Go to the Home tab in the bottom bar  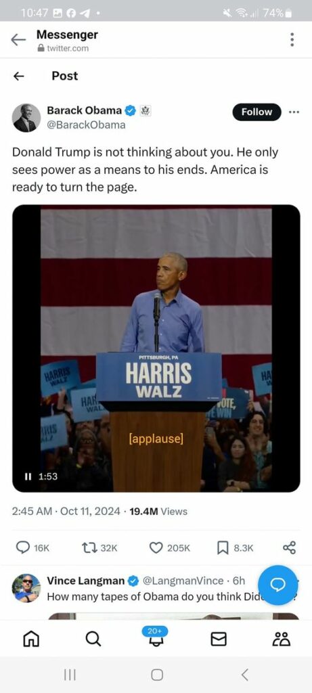30,638
